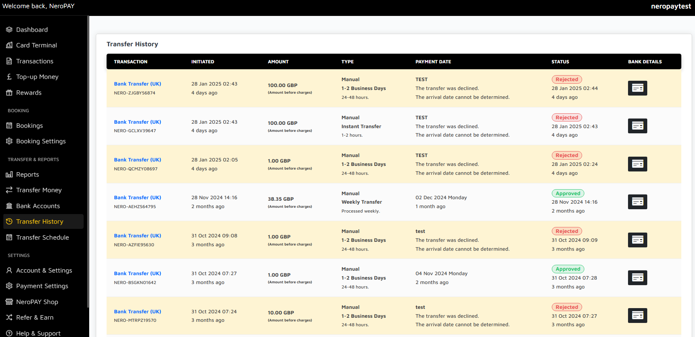Click the neropaytest account name
695x337 pixels.
671,6
